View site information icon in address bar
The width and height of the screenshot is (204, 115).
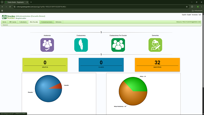pos(15,7)
